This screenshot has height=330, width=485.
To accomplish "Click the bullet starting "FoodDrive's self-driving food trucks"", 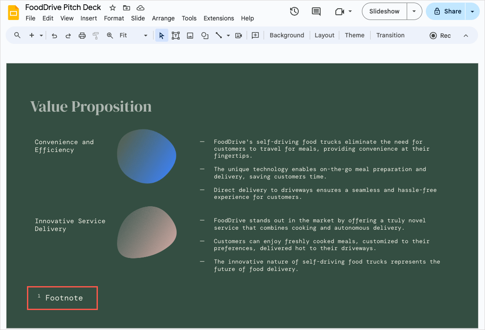I will [x=321, y=149].
